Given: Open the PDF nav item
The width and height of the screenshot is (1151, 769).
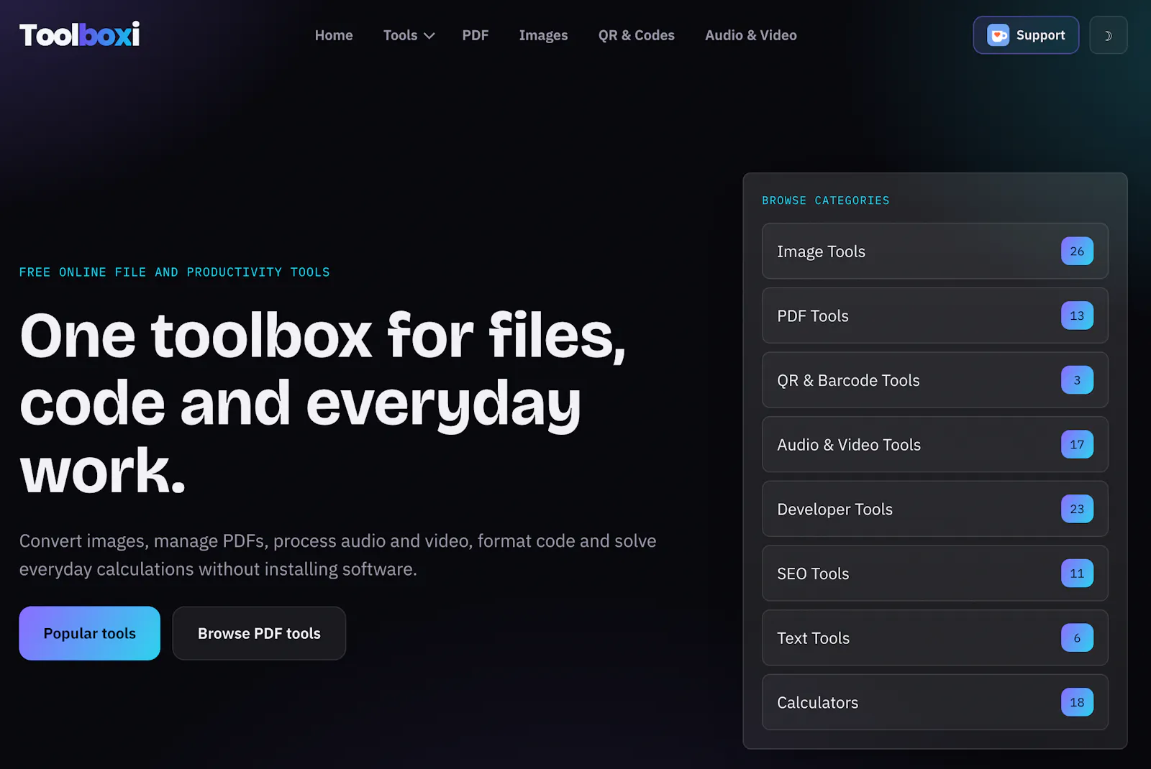Looking at the screenshot, I should coord(476,35).
